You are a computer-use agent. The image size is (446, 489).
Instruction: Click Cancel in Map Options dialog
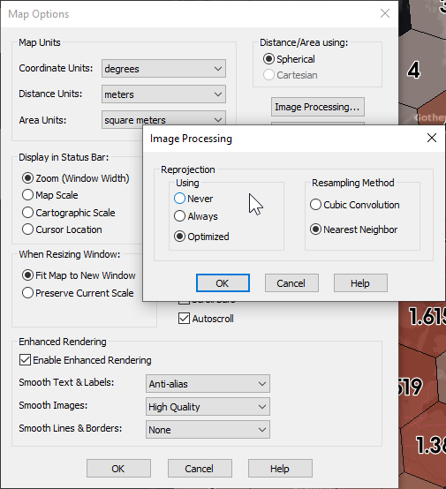(200, 469)
